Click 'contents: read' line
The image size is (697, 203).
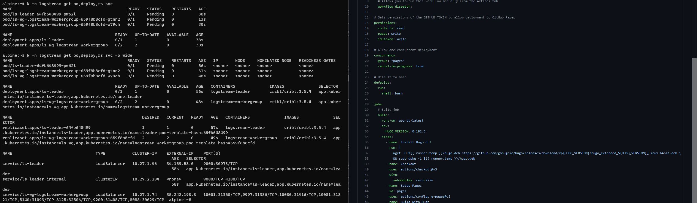391,28
